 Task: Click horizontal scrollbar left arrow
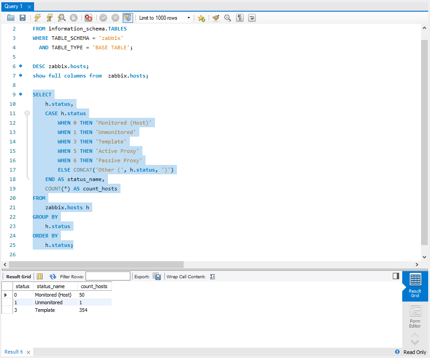pyautogui.click(x=5, y=264)
